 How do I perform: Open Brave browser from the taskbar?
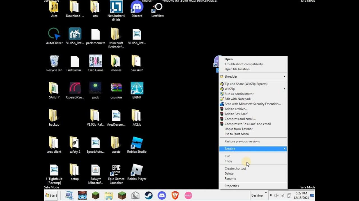tap(175, 195)
